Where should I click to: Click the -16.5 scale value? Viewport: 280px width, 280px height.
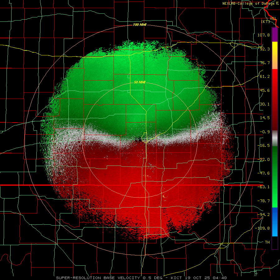pos(264,146)
